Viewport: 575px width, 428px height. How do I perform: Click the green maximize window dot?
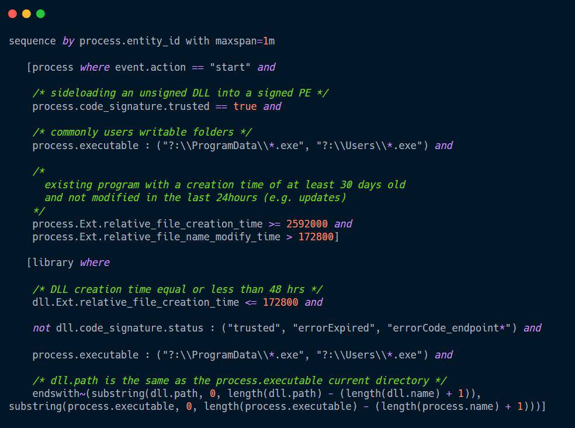[x=40, y=13]
